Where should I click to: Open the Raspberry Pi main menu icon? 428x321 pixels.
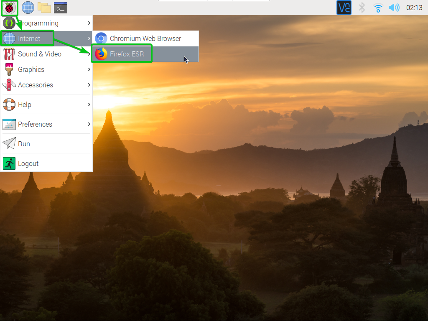9,8
